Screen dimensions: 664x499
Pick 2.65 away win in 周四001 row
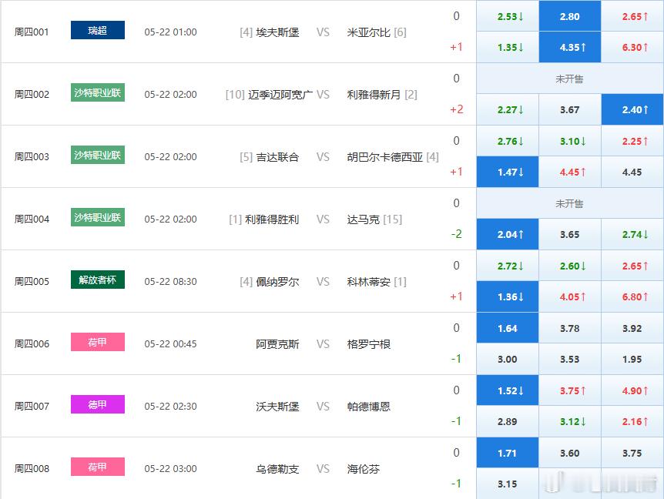point(632,16)
